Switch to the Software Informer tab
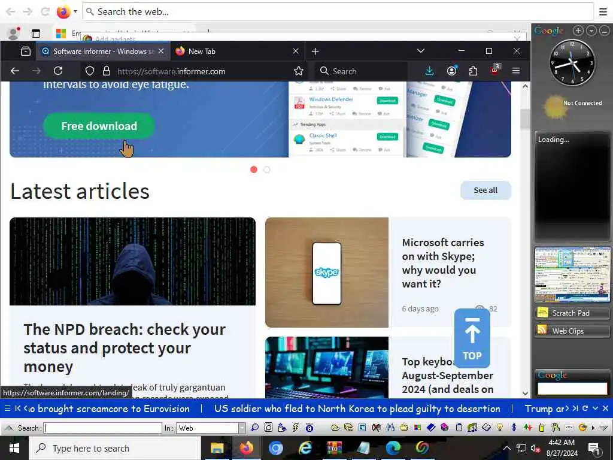 [104, 52]
